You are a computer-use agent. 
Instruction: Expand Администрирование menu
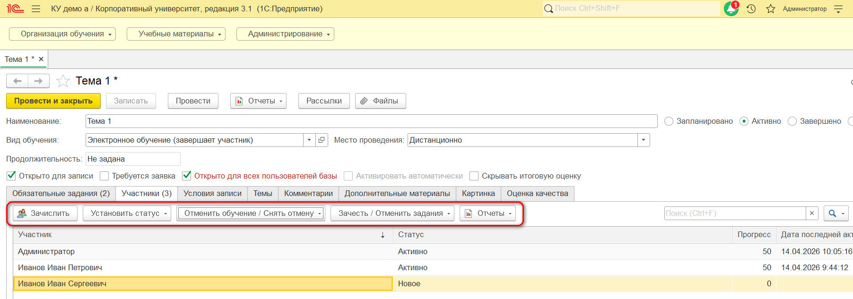pyautogui.click(x=285, y=34)
